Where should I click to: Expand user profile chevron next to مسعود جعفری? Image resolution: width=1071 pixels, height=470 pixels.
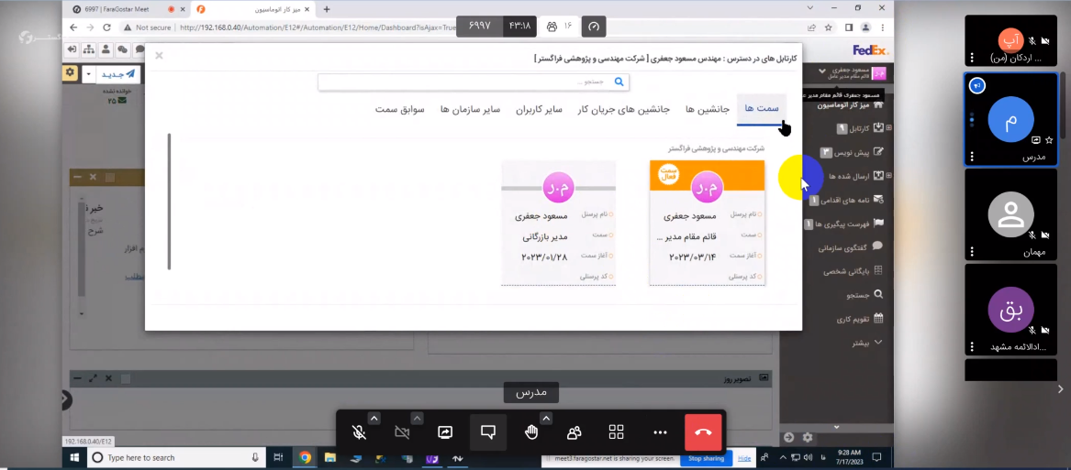click(x=821, y=71)
